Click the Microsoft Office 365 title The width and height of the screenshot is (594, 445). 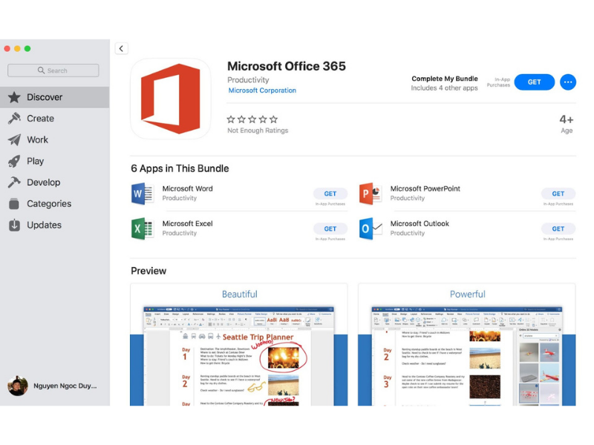click(x=287, y=66)
